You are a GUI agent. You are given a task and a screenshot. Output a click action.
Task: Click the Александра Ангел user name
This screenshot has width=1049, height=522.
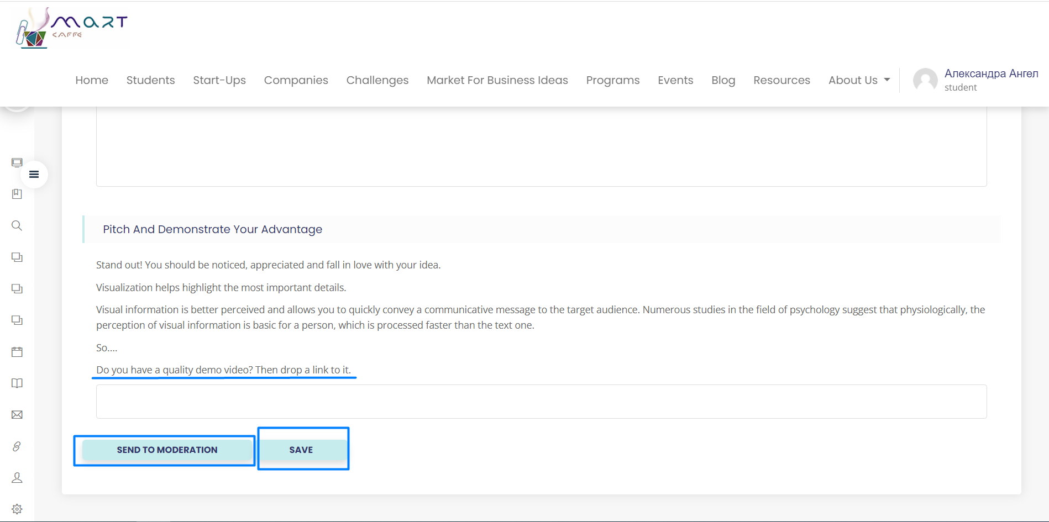(992, 73)
